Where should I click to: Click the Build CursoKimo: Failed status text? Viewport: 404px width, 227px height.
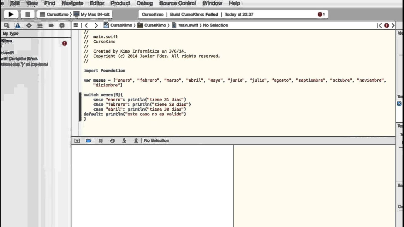point(194,15)
